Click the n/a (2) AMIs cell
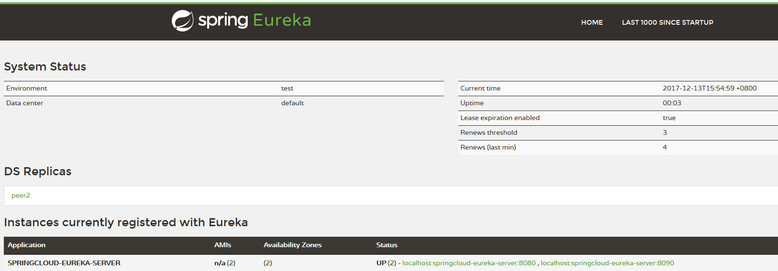778x271 pixels. tap(224, 263)
